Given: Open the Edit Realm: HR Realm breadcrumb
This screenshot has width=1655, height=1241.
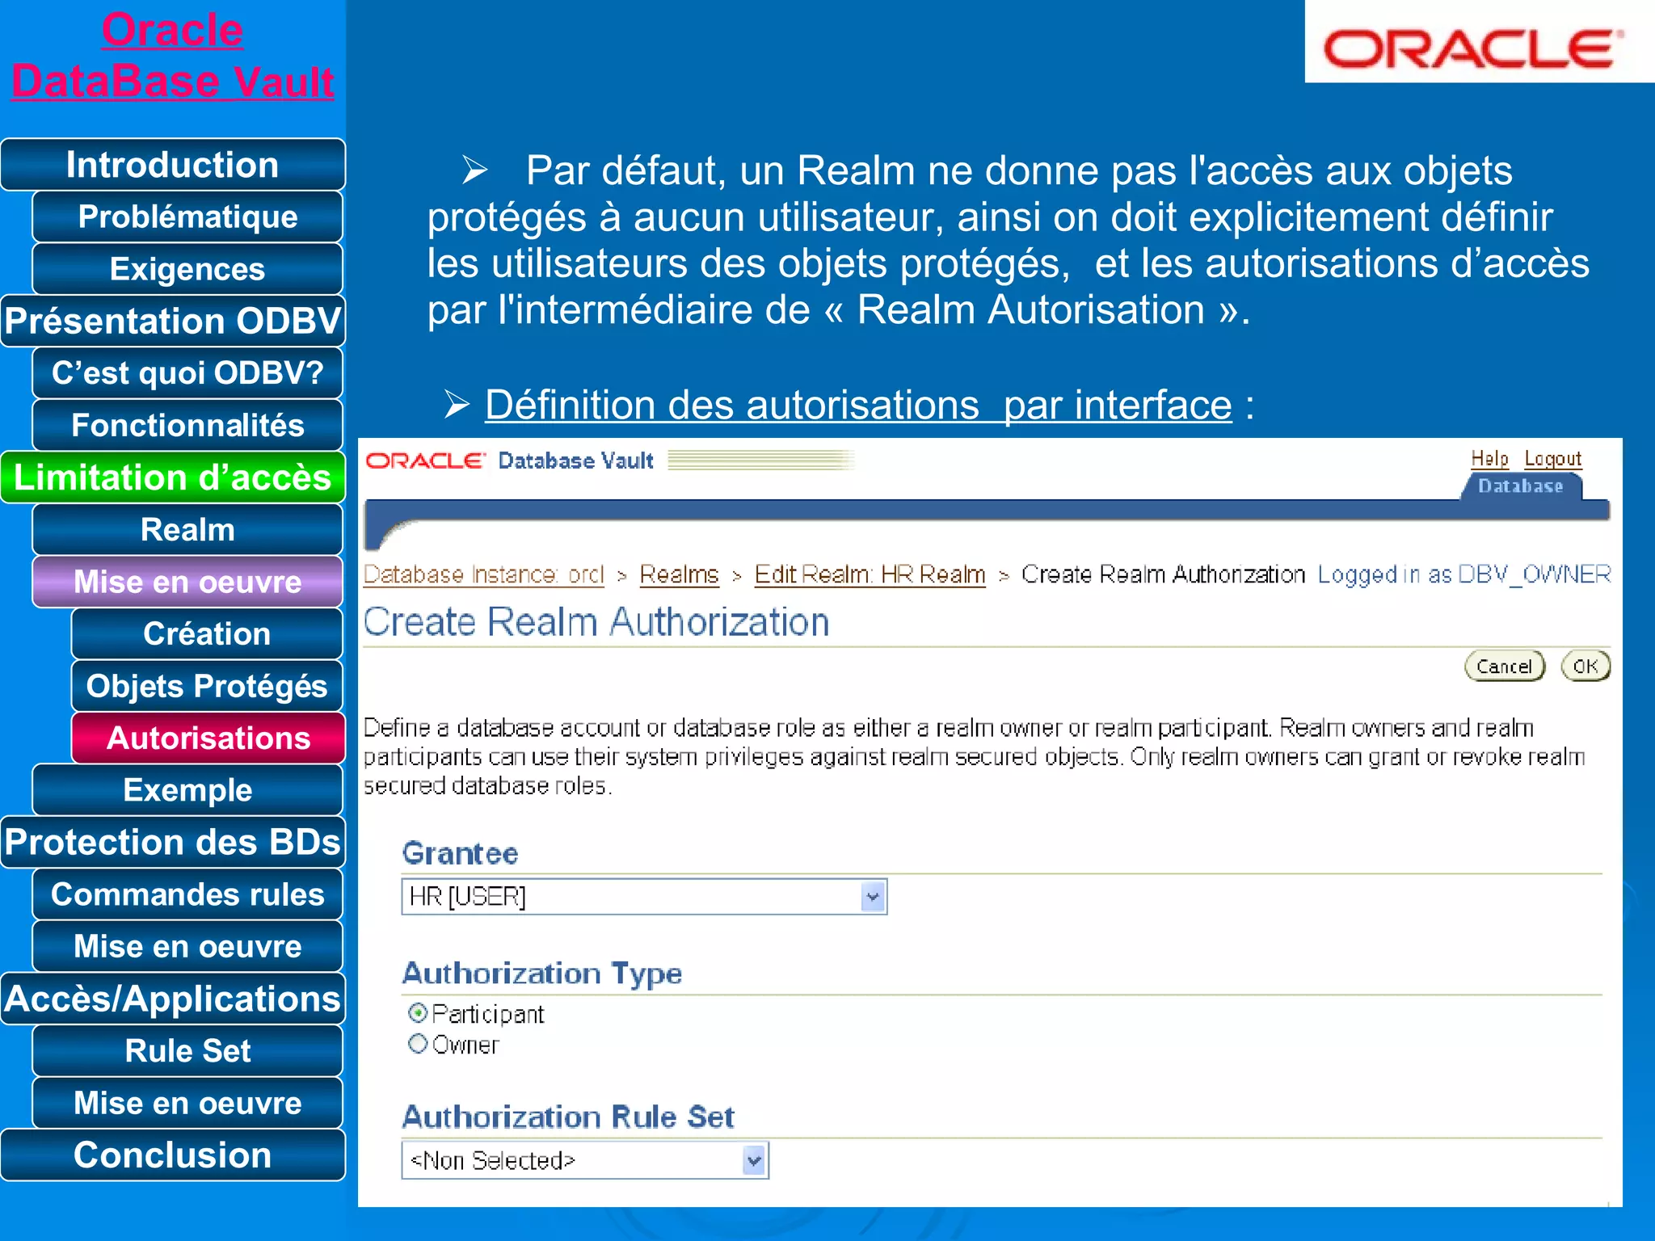Looking at the screenshot, I should pyautogui.click(x=870, y=574).
